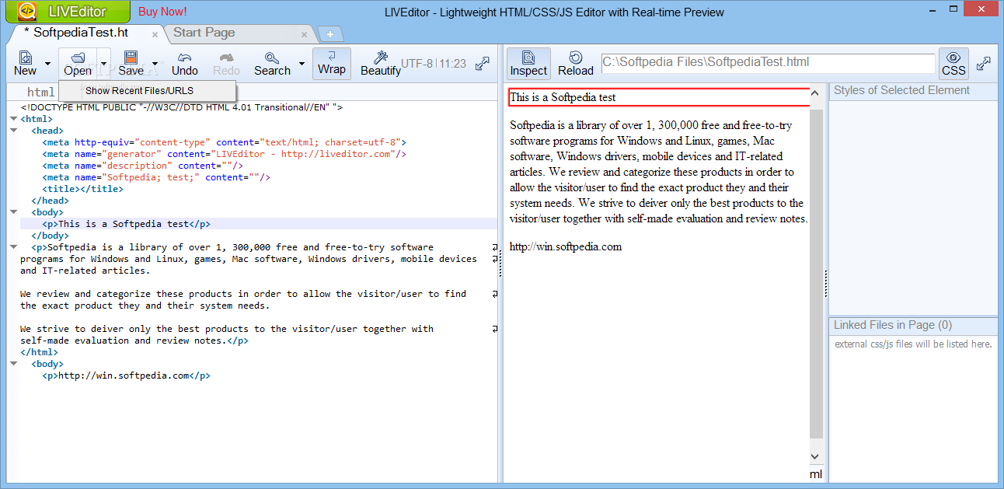Viewport: 1004px width, 489px height.
Task: Click the New file toolbar icon
Action: point(25,58)
